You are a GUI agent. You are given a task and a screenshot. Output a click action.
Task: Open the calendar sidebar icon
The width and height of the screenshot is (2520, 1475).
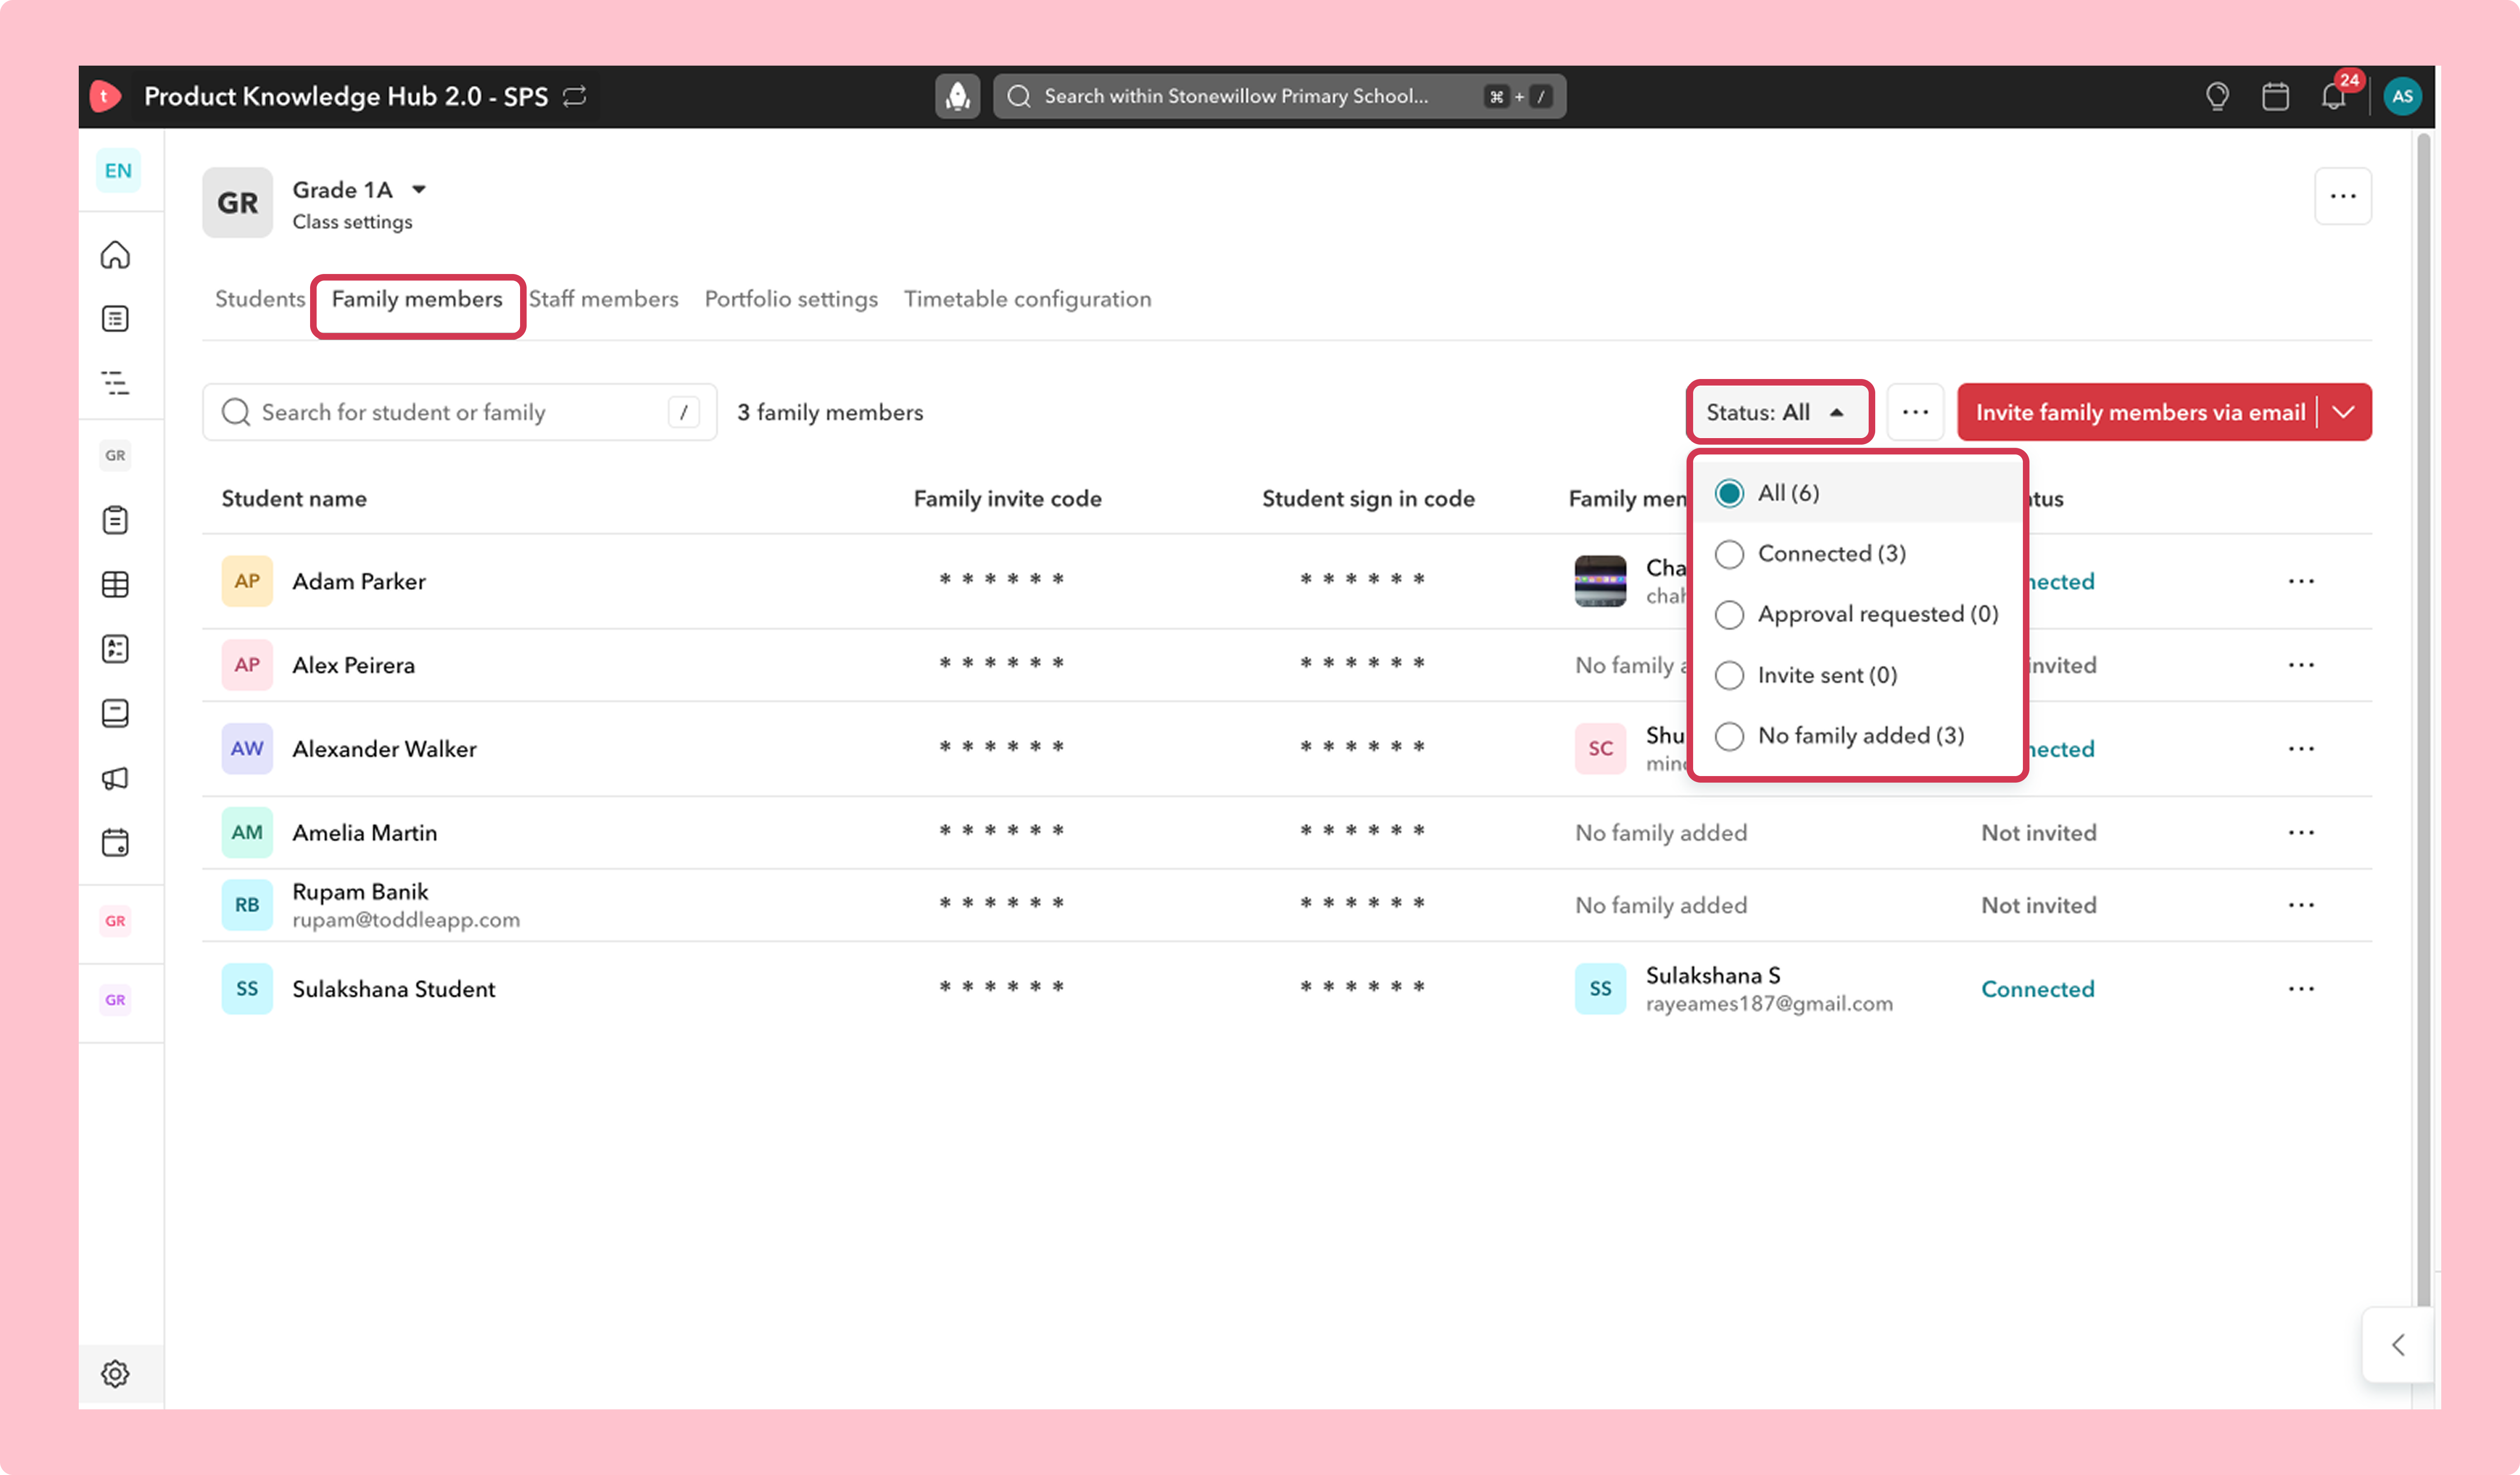[115, 842]
